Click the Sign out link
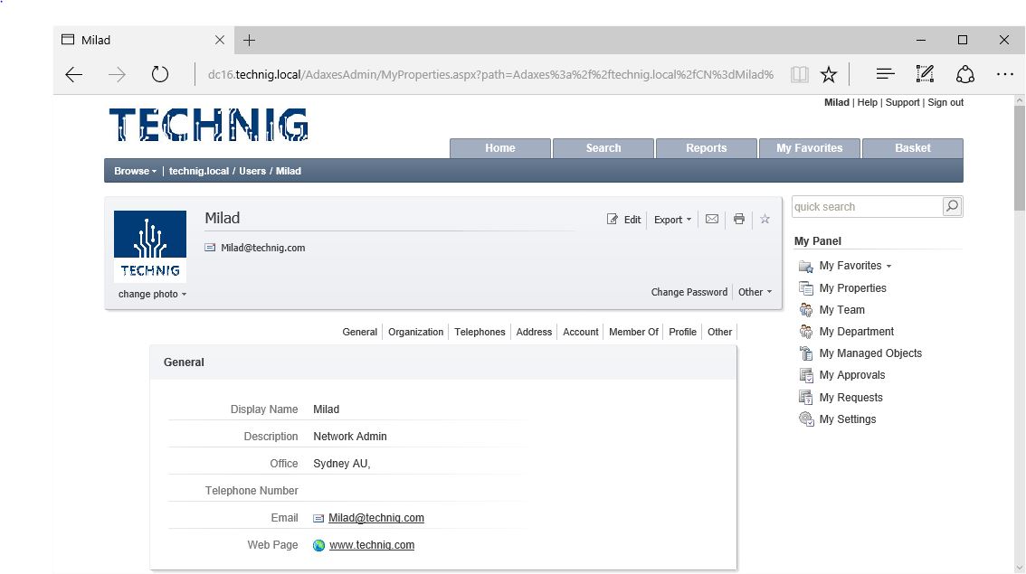Viewport: 1026px width, 574px height. pos(945,103)
